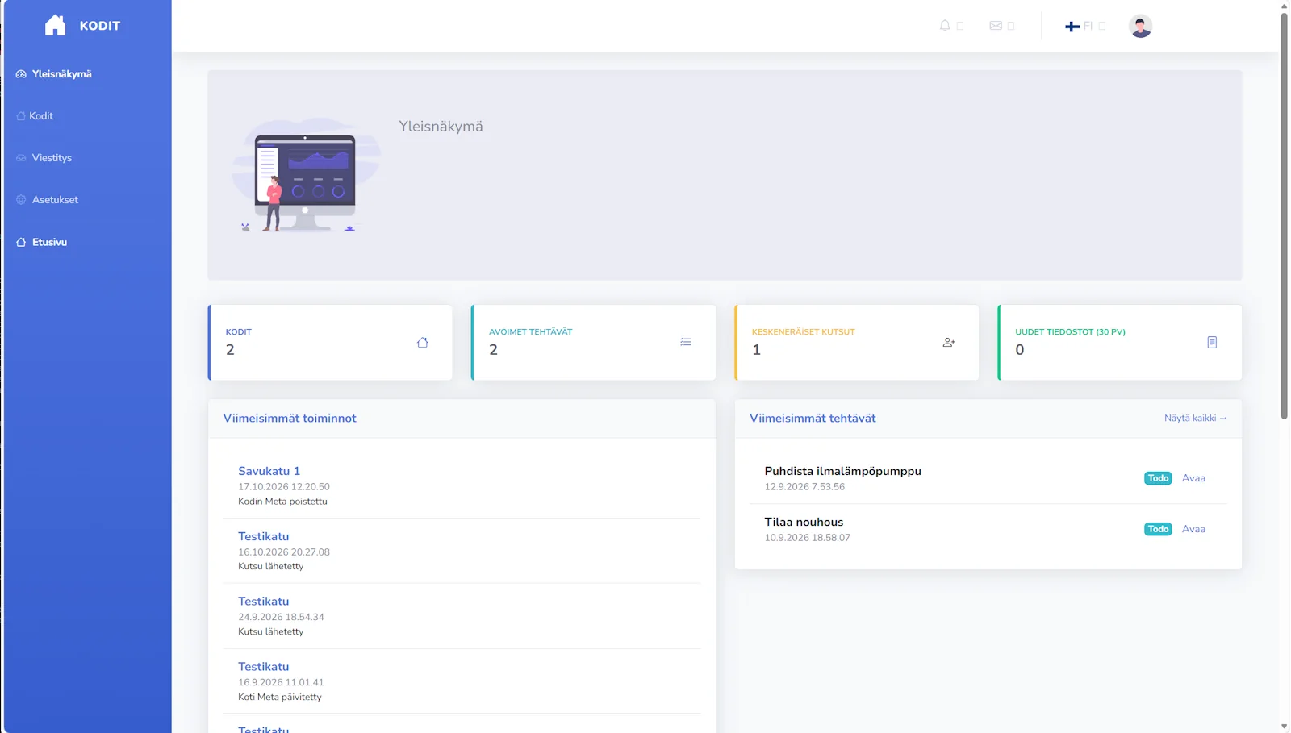Open Testikatu entry dated 16.9.2026
This screenshot has height=733, width=1291.
point(263,667)
